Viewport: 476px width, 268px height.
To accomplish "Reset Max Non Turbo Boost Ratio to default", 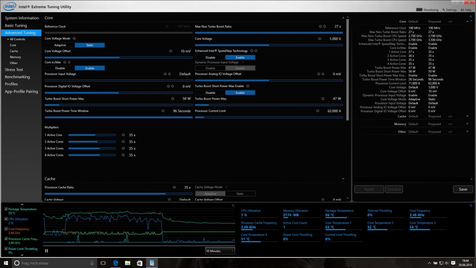I will 325,26.
